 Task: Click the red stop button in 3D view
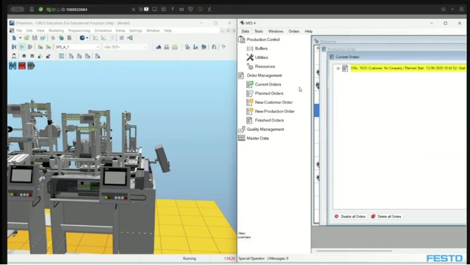(x=21, y=65)
